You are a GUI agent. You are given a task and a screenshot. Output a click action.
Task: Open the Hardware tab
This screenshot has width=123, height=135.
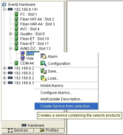tap(33, 125)
